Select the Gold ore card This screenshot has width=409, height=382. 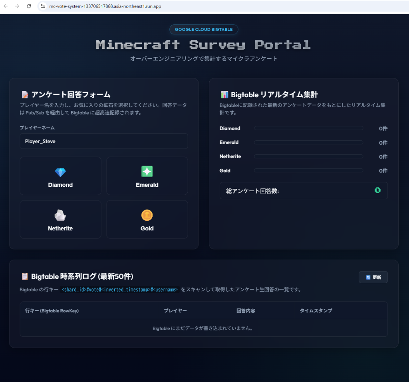point(147,220)
